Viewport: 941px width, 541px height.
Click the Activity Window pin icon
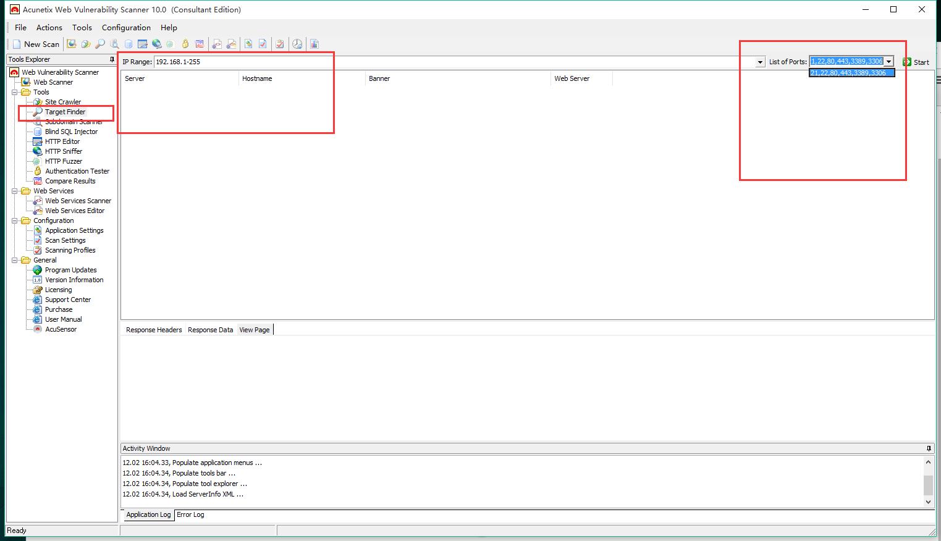(929, 448)
